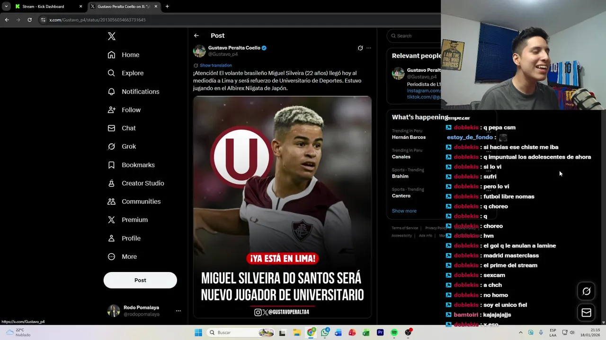Viewport: 606px width, 340px height.
Task: Click estoy_de_fondo username in chat
Action: (x=470, y=137)
